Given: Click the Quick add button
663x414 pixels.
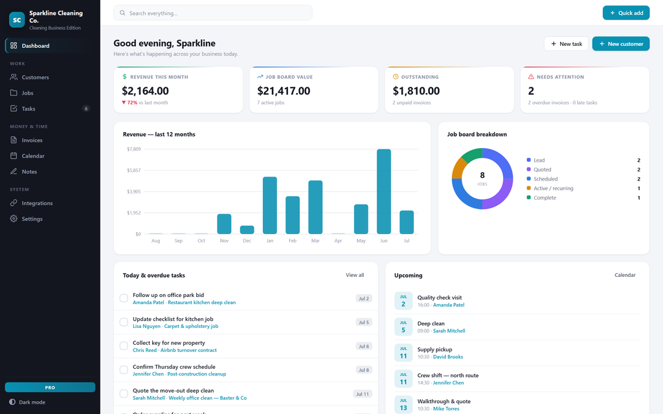Looking at the screenshot, I should (x=626, y=13).
